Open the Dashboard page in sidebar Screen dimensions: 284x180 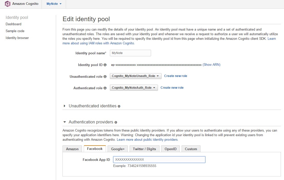coord(13,24)
